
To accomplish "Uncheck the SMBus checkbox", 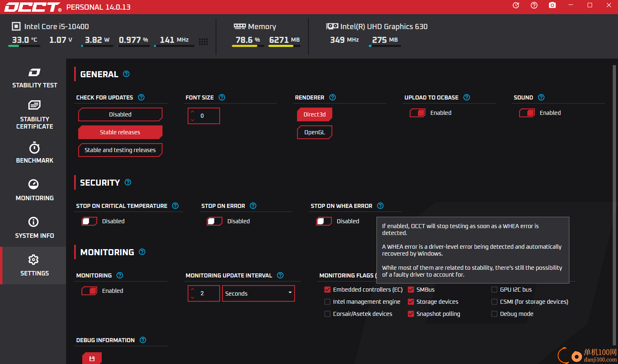I will (411, 290).
